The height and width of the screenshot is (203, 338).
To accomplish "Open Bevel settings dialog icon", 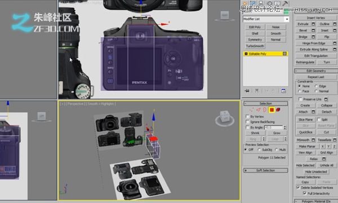I will click(313, 30).
